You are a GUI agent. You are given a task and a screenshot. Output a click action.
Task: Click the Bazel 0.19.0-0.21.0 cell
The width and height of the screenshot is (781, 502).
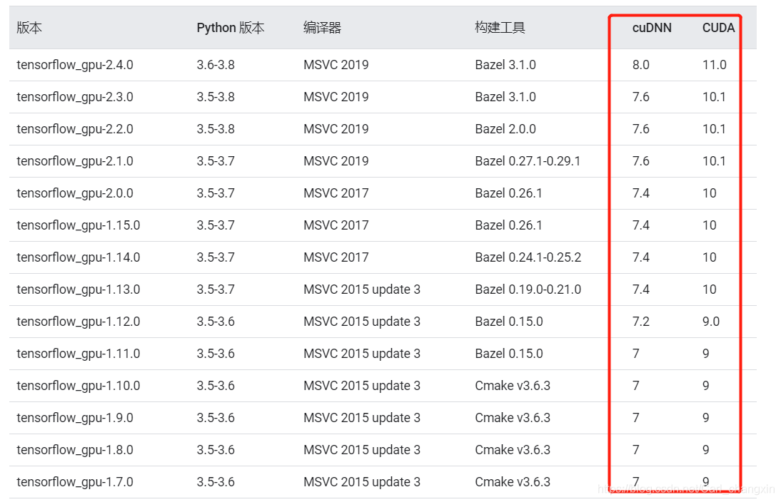[x=528, y=290]
